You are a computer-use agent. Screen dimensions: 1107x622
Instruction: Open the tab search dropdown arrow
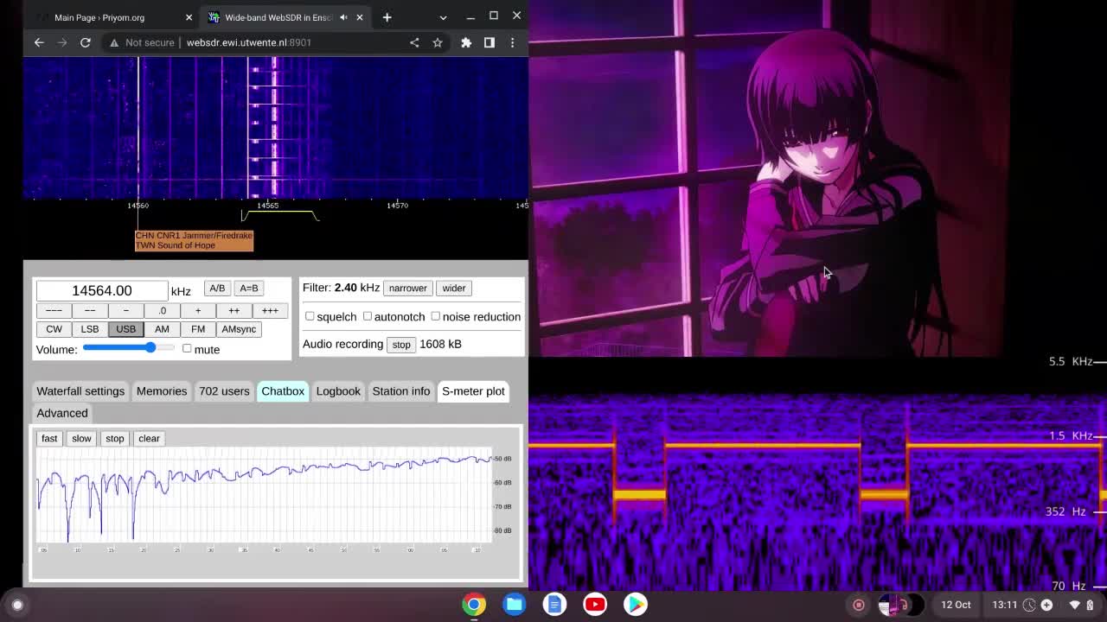point(443,17)
